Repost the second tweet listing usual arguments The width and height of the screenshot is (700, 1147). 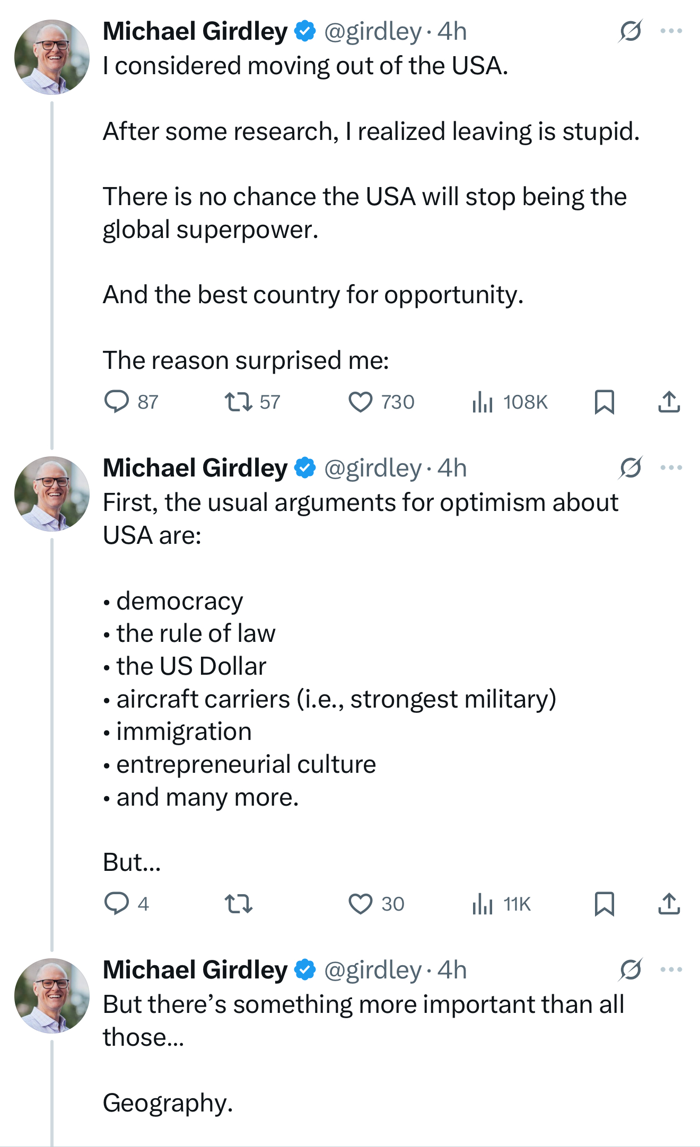click(239, 904)
